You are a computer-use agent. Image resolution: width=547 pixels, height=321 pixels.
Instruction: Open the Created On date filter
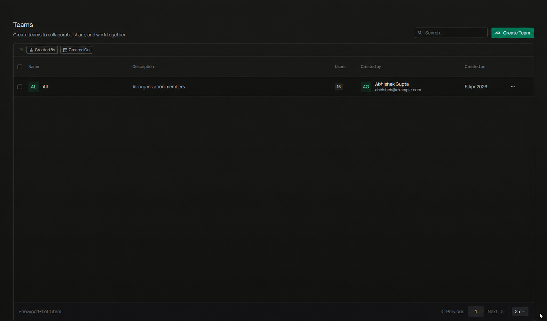76,50
